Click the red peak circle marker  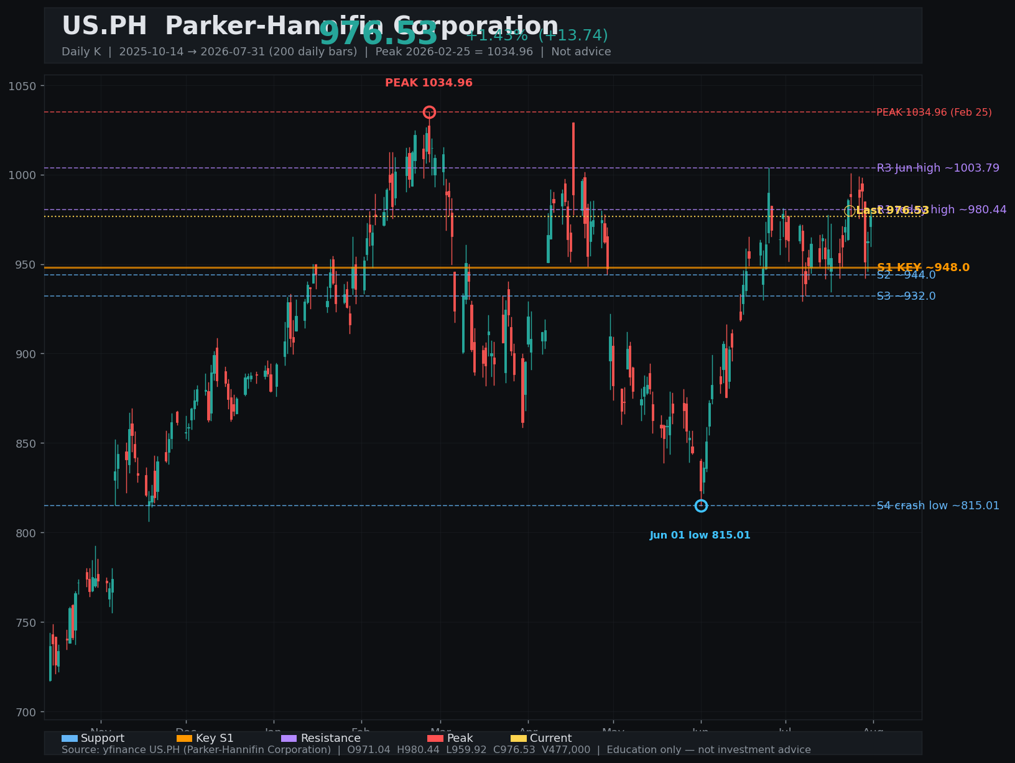(x=429, y=113)
